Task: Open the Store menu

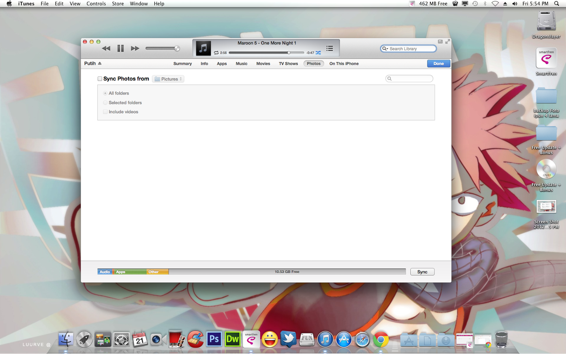Action: pyautogui.click(x=118, y=4)
